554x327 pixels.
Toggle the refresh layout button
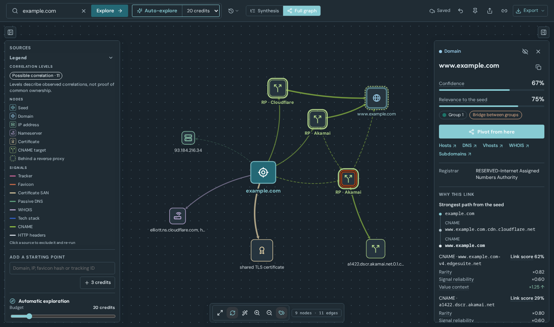(232, 313)
